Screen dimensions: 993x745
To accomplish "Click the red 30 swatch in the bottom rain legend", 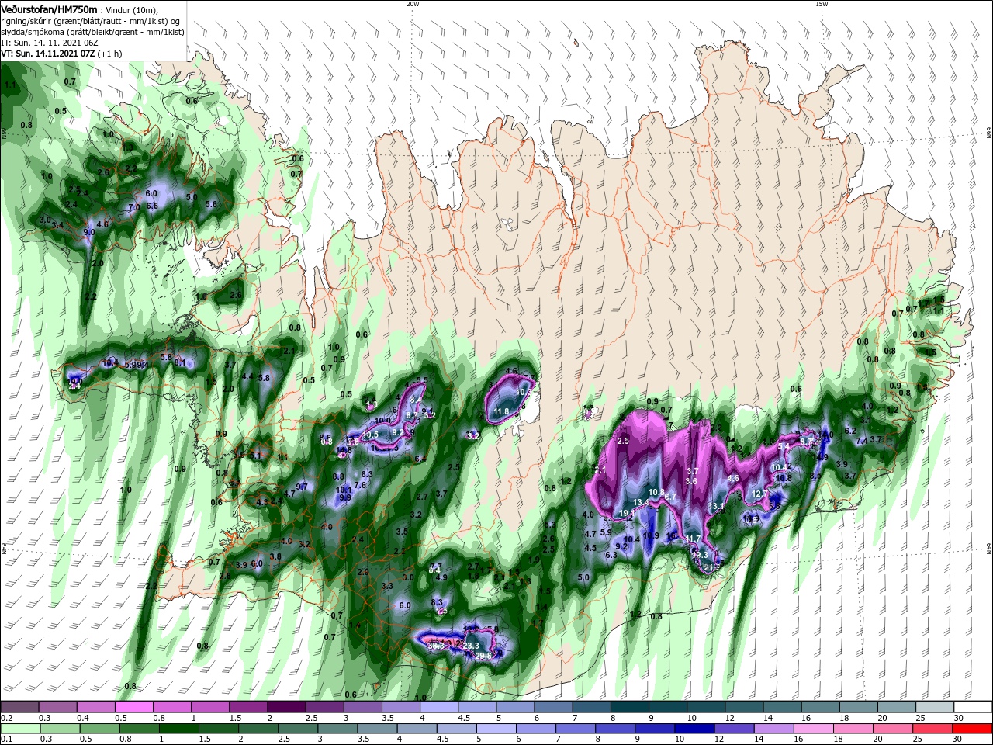I will tap(974, 728).
